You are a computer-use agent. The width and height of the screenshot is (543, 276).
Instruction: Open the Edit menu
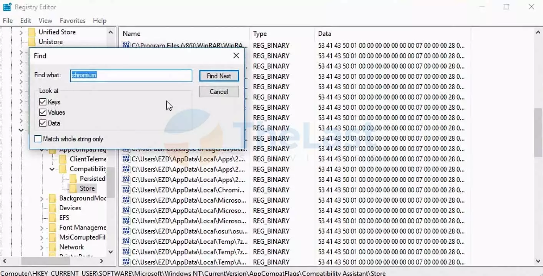(26, 21)
